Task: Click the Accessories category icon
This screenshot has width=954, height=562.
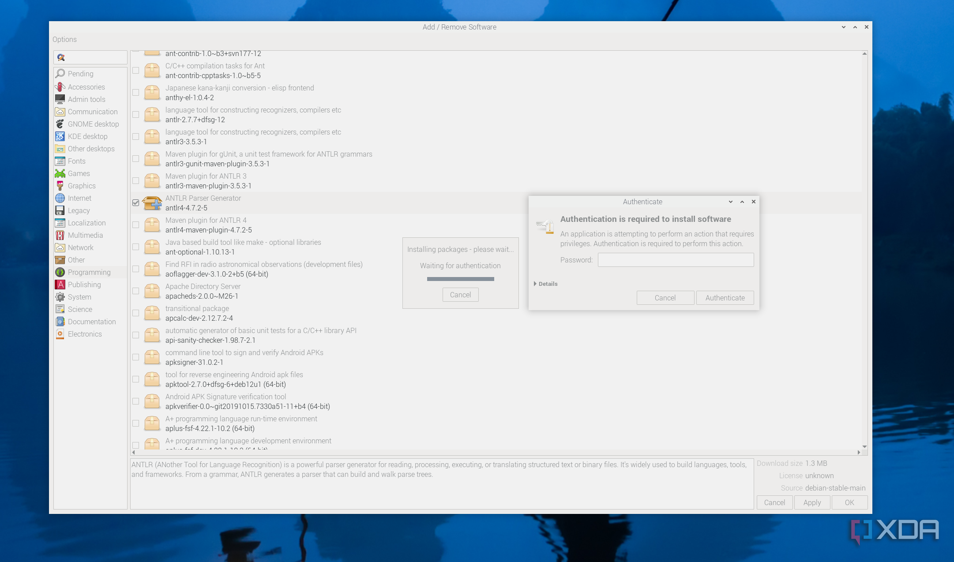Action: coord(60,87)
